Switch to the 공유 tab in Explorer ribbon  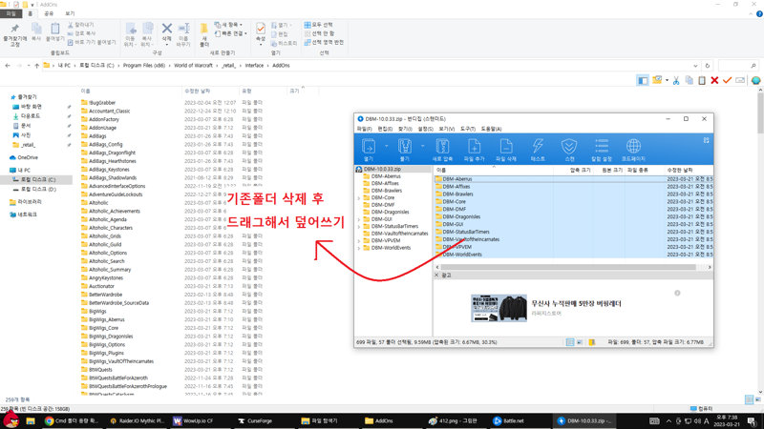click(x=49, y=13)
